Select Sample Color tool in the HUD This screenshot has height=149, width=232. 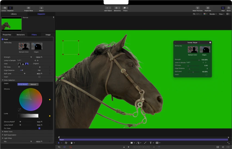(193, 49)
